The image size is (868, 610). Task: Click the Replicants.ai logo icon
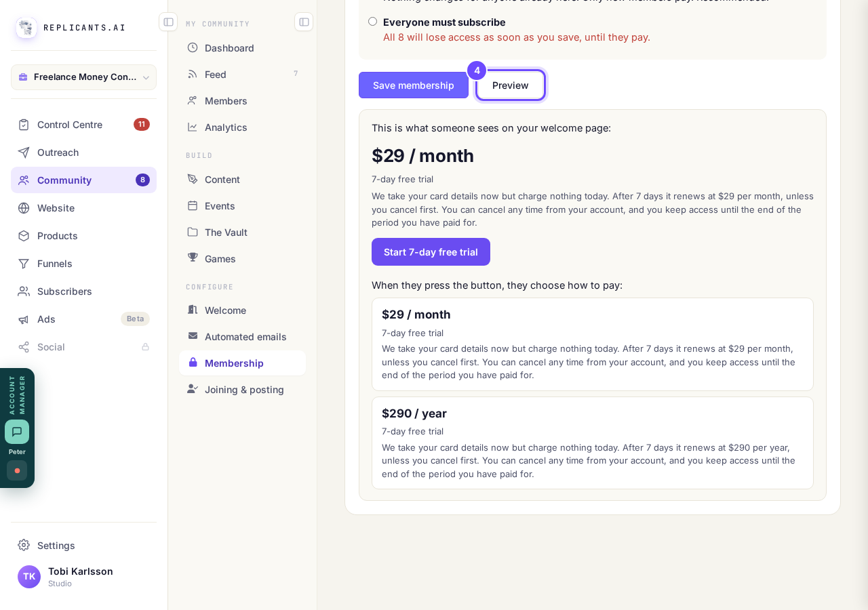(26, 28)
